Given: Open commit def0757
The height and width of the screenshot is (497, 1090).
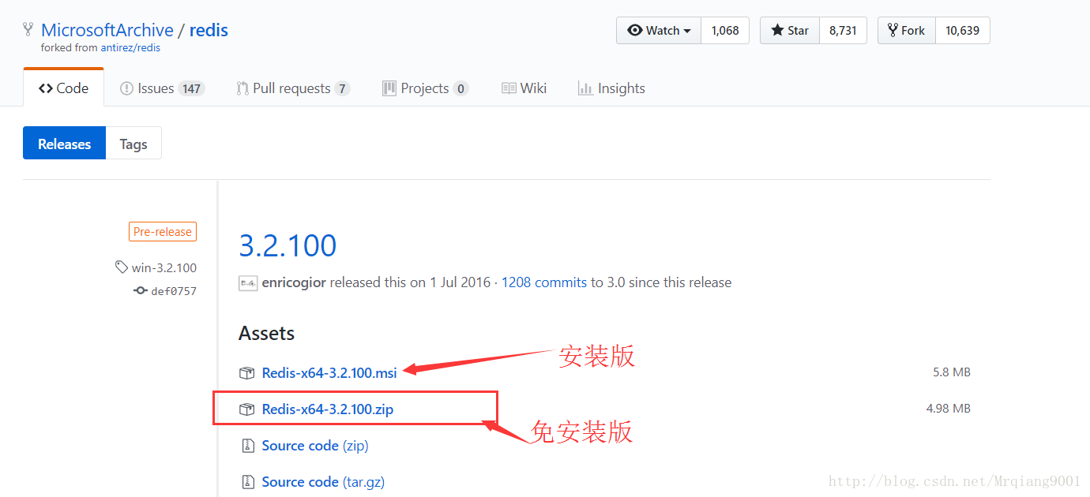Looking at the screenshot, I should (x=174, y=291).
